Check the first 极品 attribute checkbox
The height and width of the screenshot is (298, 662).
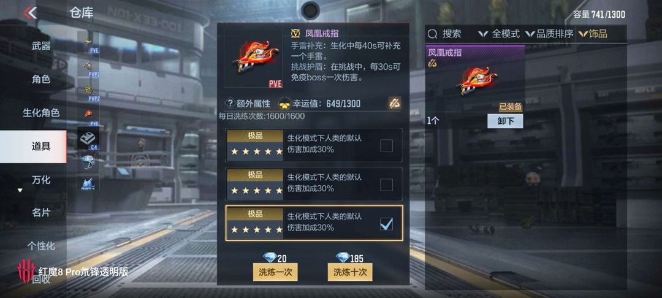386,145
